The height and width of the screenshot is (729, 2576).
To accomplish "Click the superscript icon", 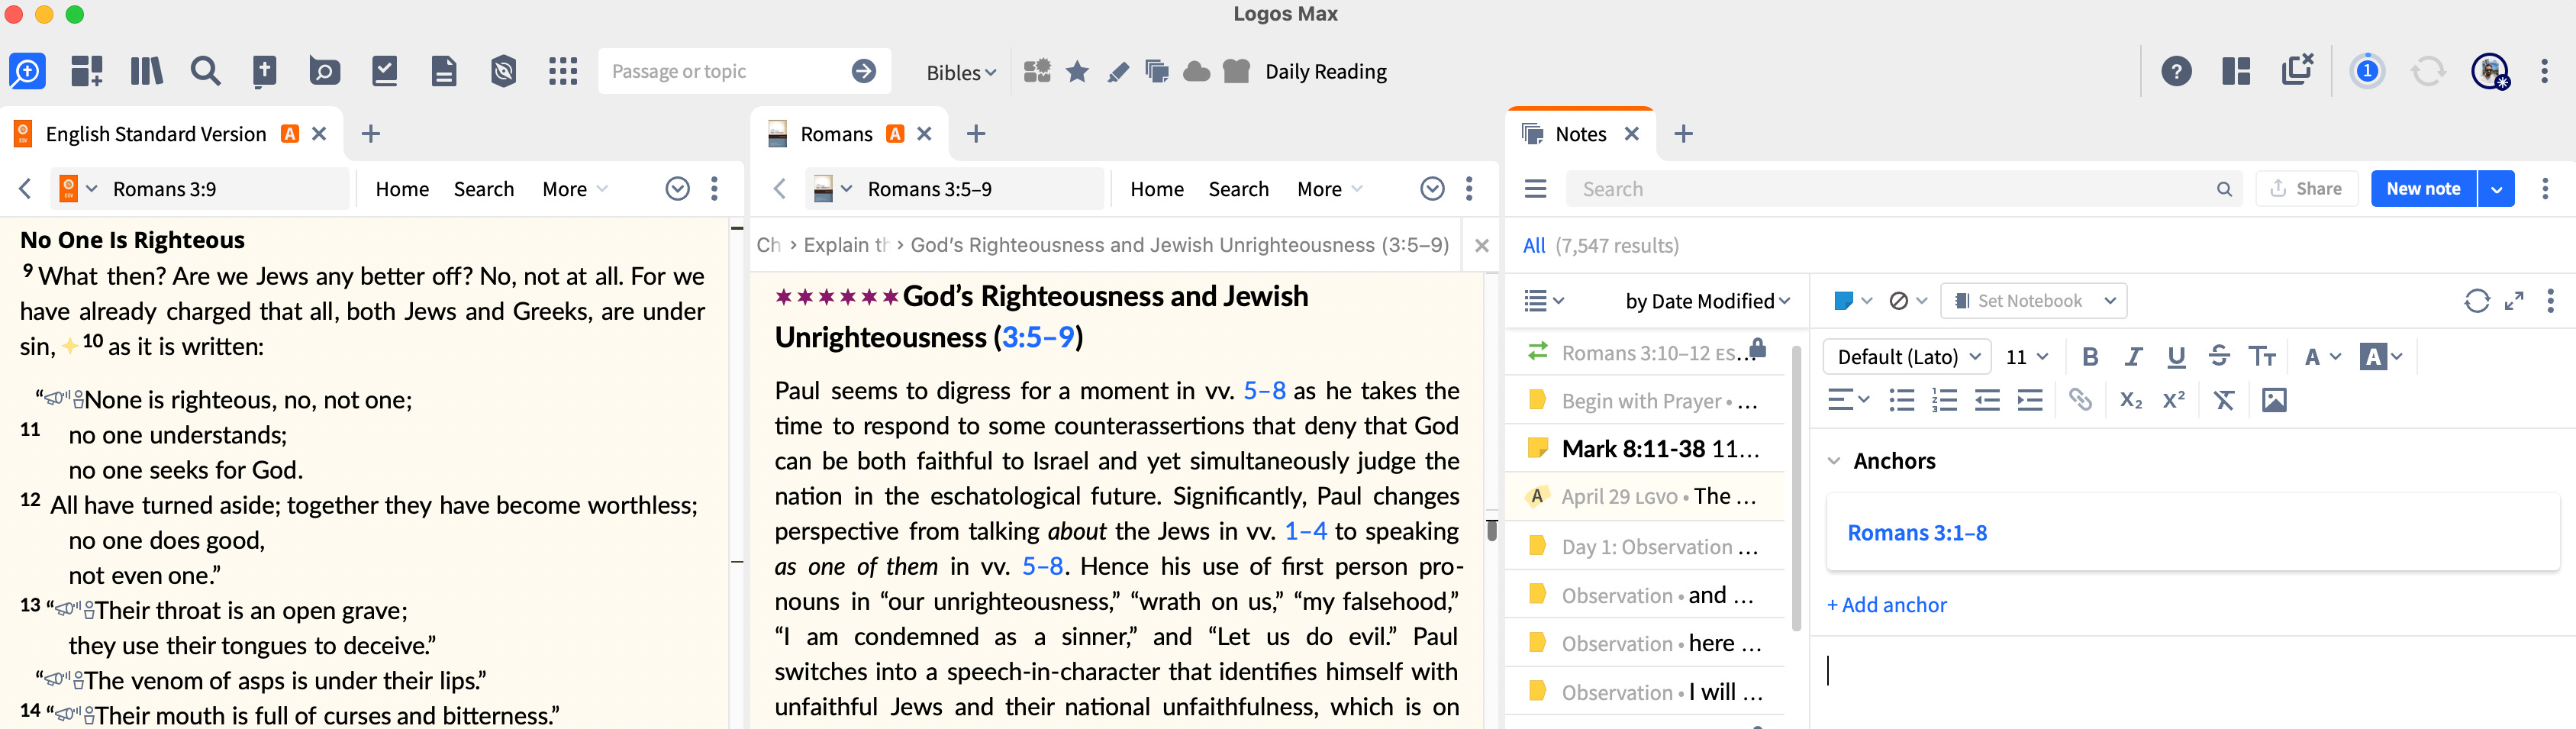I will pyautogui.click(x=2174, y=401).
